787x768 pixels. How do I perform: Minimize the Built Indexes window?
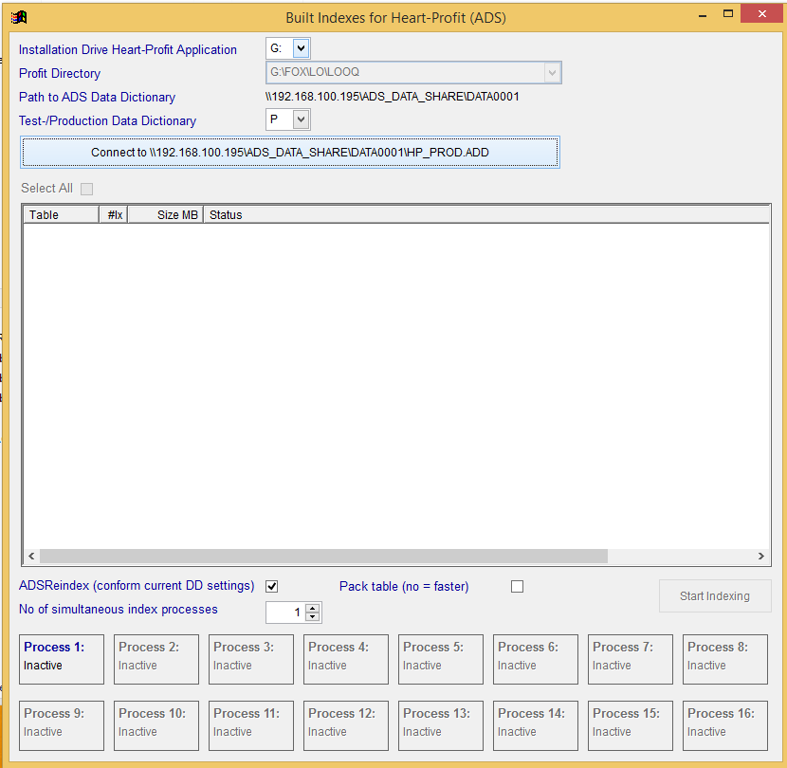pyautogui.click(x=703, y=15)
